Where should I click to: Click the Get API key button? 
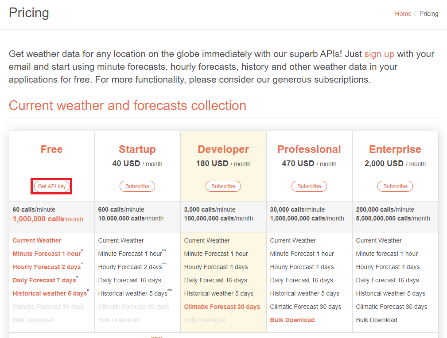[x=51, y=186]
